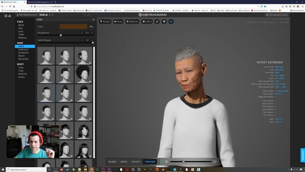Screen dimensions: 305x172
Task: Open the hair Color swatch
Action: [x=73, y=27]
